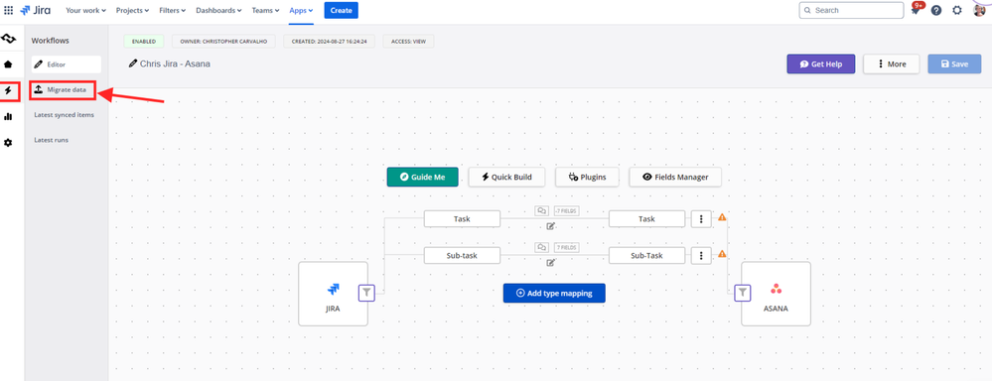Click the Save button
The width and height of the screenshot is (992, 381).
[954, 63]
